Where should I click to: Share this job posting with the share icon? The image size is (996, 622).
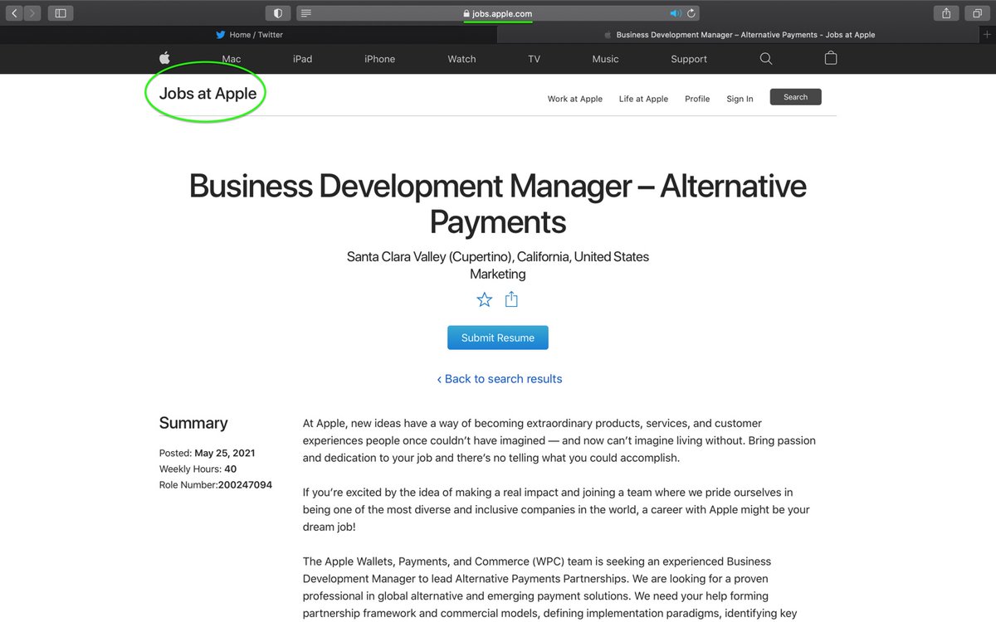tap(511, 299)
